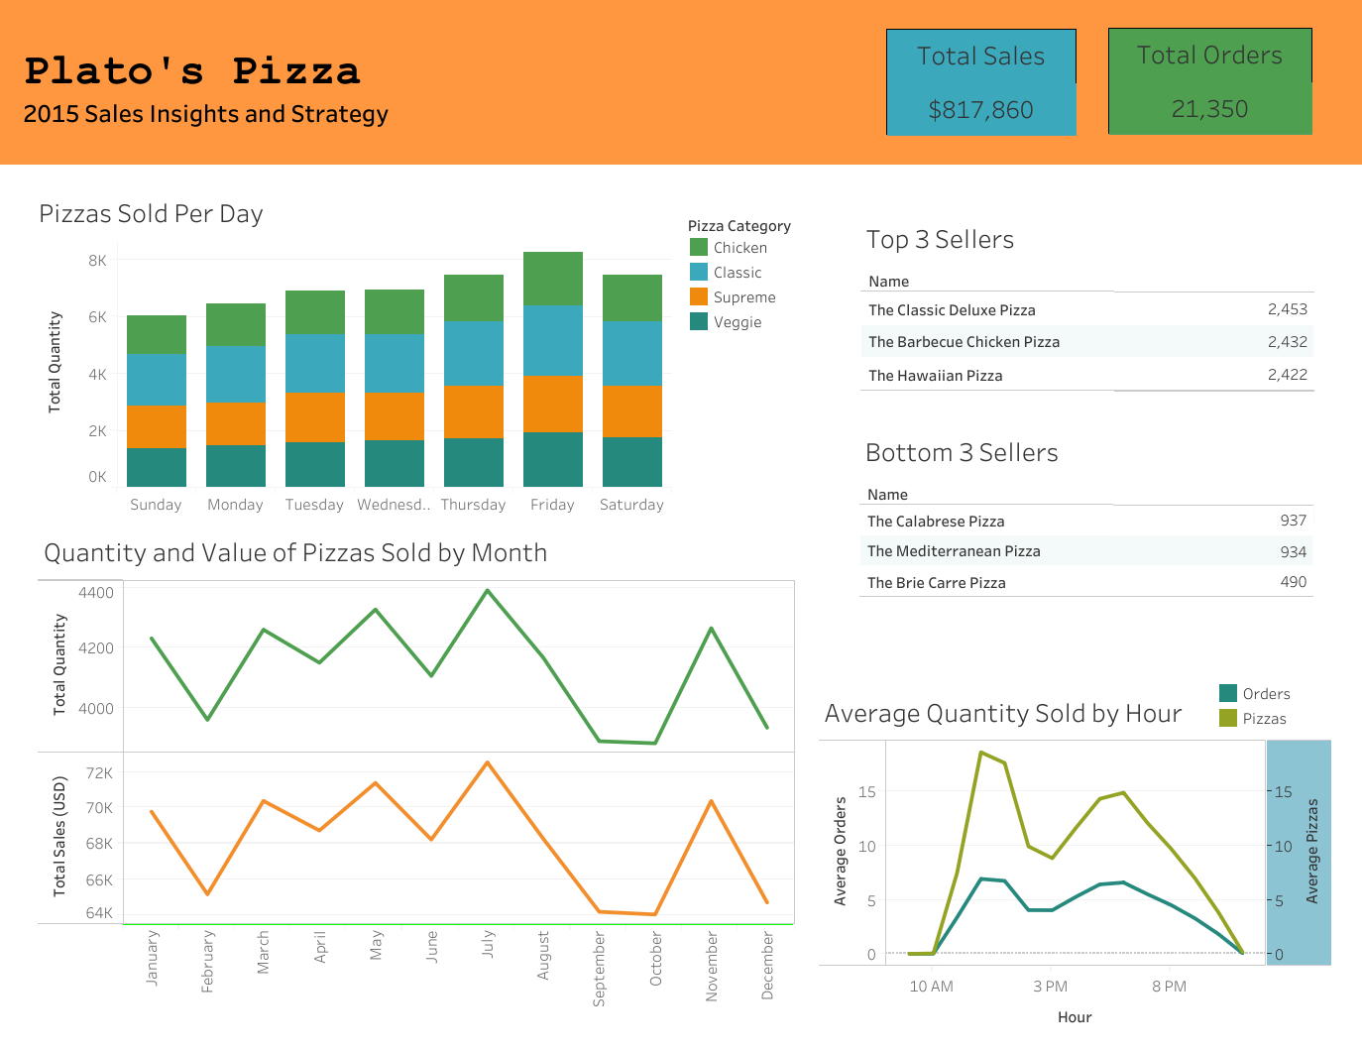
Task: Select the Tuesday bar's Supreme segment
Action: tap(315, 417)
